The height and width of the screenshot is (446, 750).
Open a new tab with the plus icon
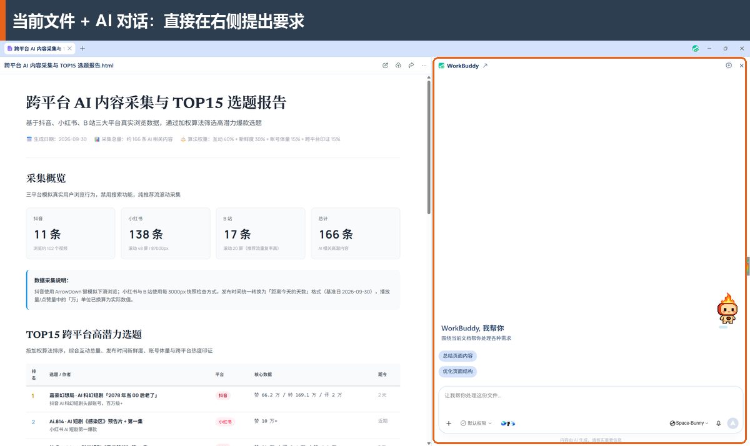(x=82, y=48)
